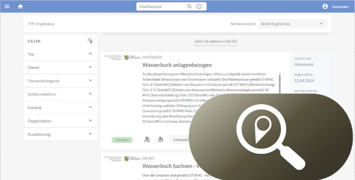The width and height of the screenshot is (355, 180).
Task: Click the Öffentlich status badge
Action: coord(122,140)
